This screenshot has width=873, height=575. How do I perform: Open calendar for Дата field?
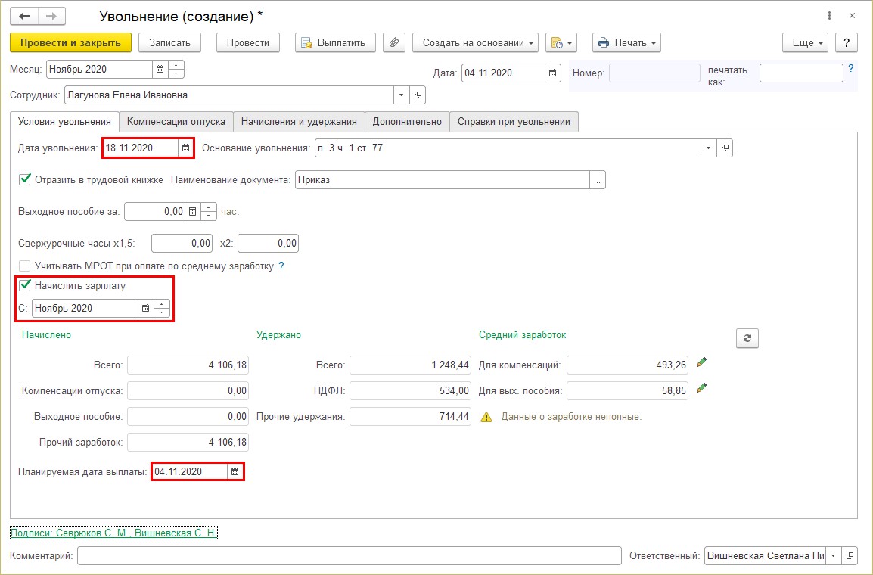pos(552,73)
